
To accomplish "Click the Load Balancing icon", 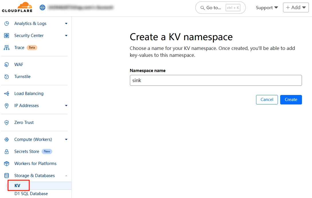I will point(7,94).
